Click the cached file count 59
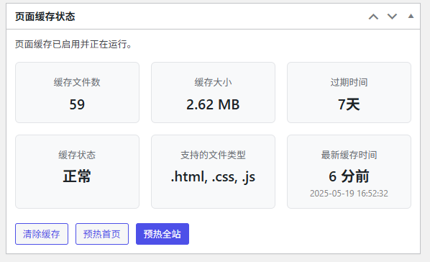Image resolution: width=430 pixels, height=262 pixels. click(x=77, y=104)
